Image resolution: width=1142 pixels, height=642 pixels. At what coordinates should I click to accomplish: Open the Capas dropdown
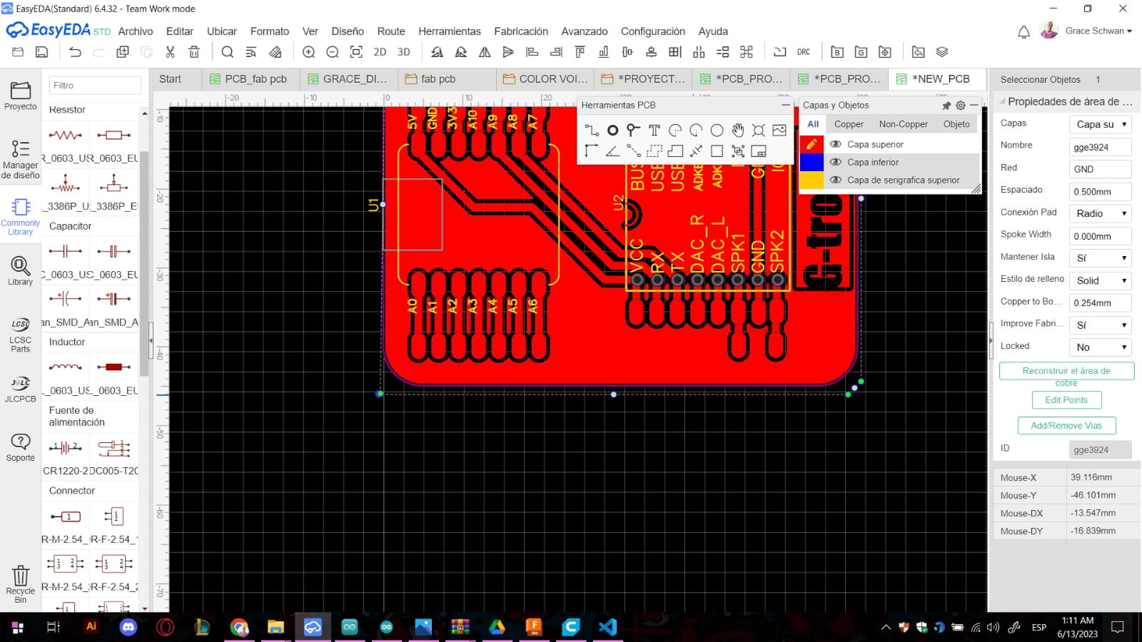point(1100,124)
